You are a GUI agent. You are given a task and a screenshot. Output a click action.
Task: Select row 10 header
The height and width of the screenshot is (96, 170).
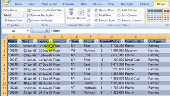[4, 83]
